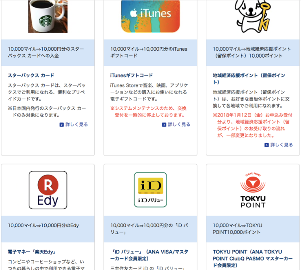Click the iD バリュー logo icon
This screenshot has width=301, height=270.
pos(150,190)
